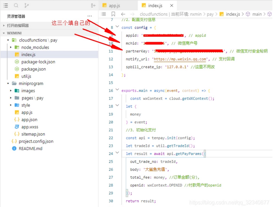This screenshot has width=275, height=207.
Task: Toggle the bookmark icon in editor toolbar
Action: 113,14
